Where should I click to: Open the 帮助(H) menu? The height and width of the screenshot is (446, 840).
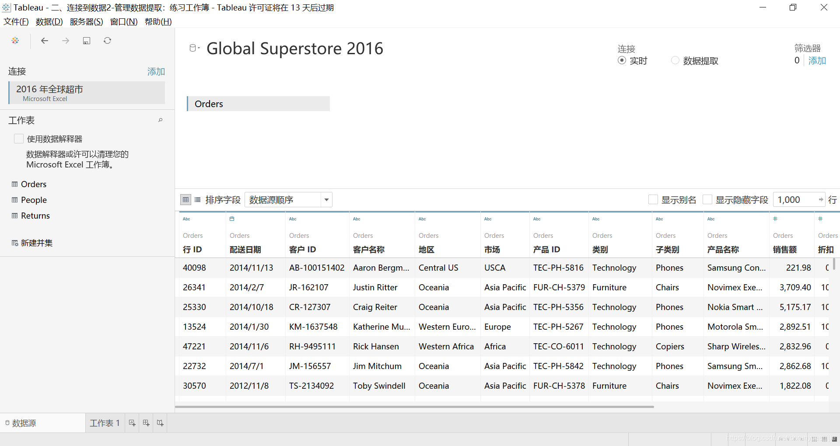coord(158,21)
